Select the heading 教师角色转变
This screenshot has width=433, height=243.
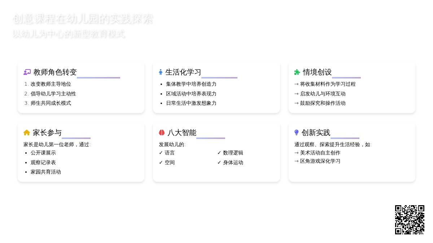tap(55, 72)
